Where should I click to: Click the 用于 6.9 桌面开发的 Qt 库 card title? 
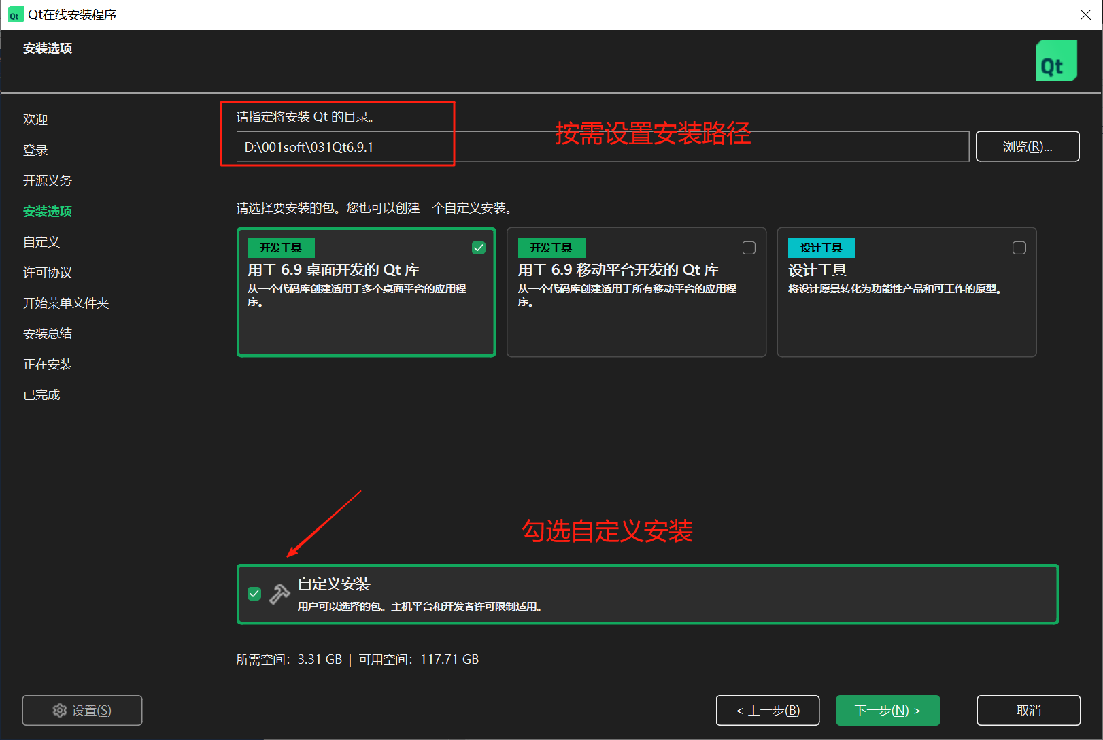[334, 270]
